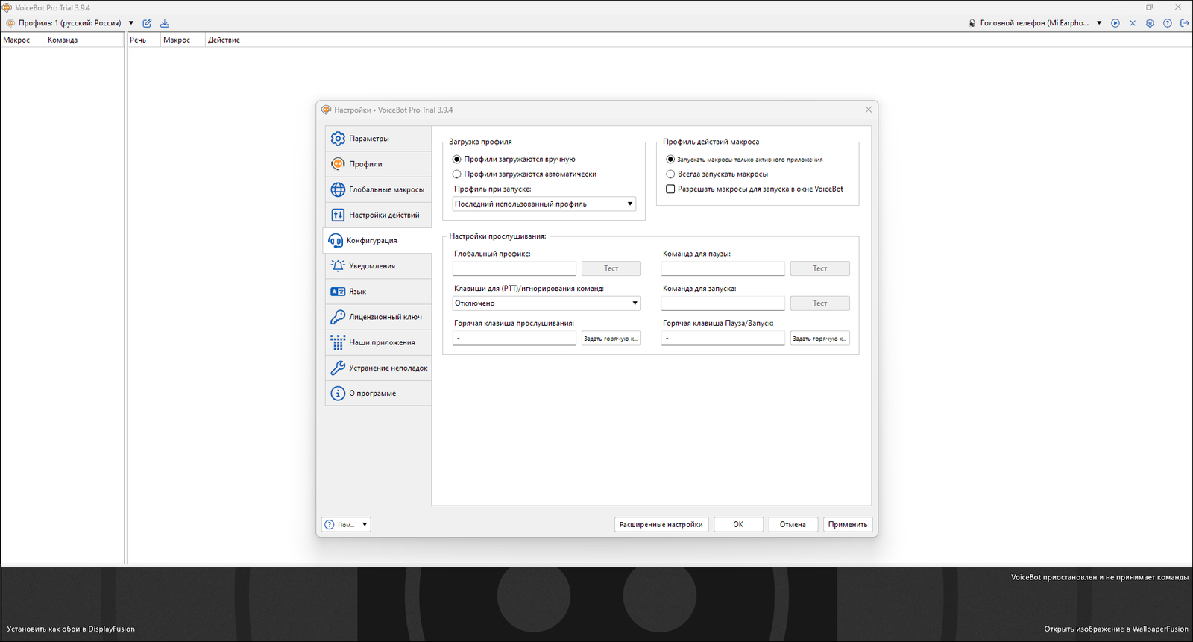The image size is (1193, 642).
Task: Click the Команда column header
Action: pos(84,40)
